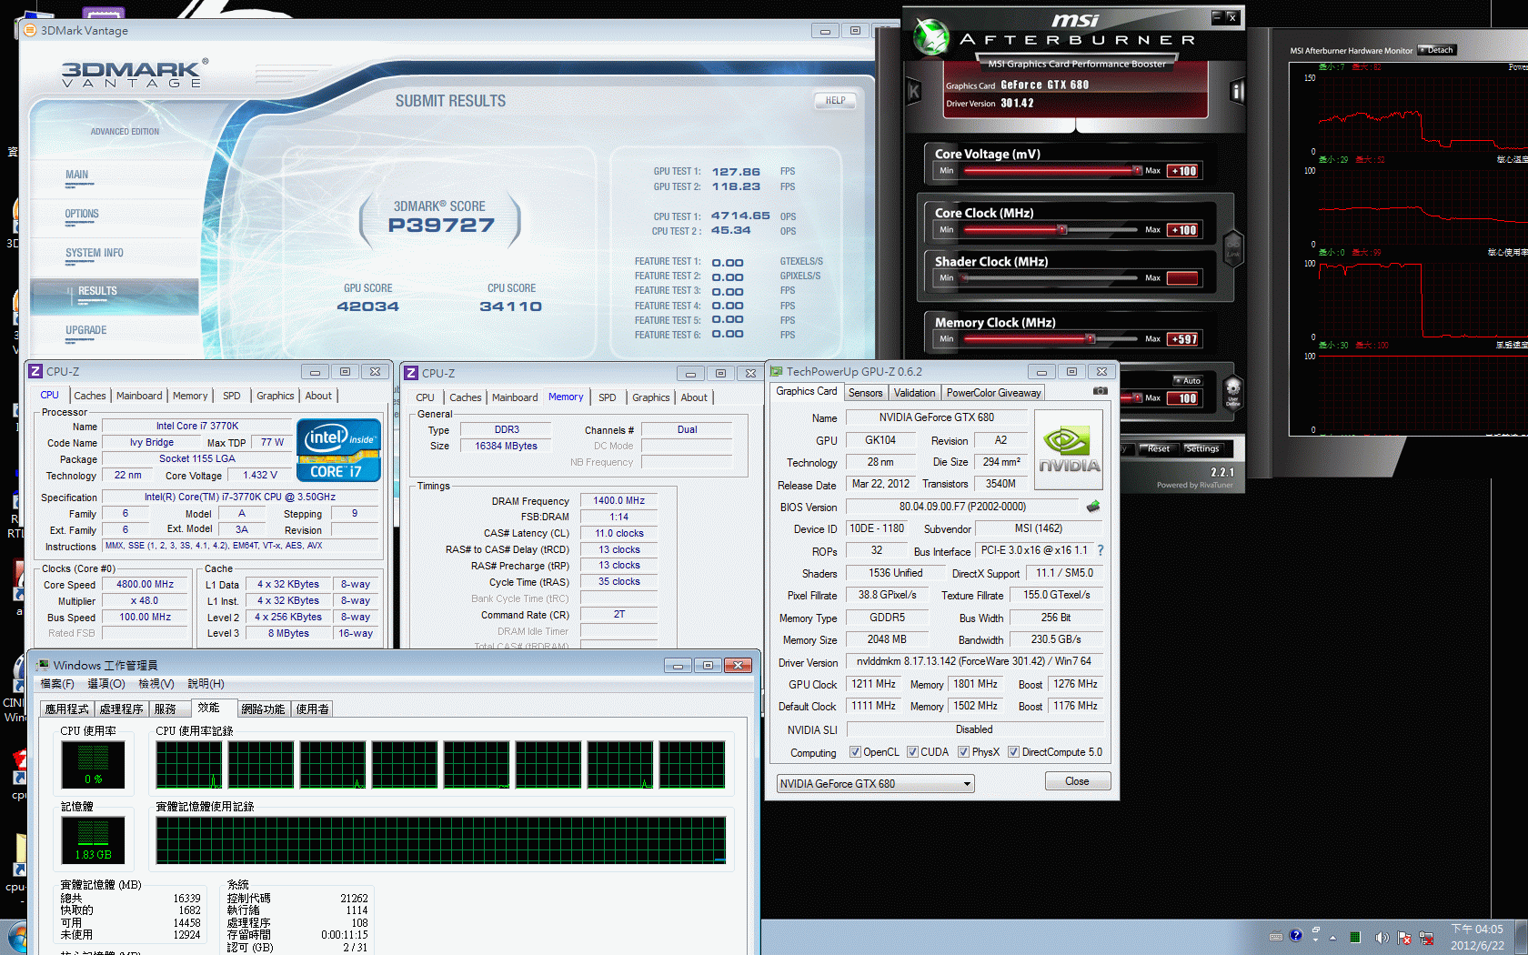Viewport: 1528px width, 955px height.
Task: Minimize the MSI Afterburner window
Action: pyautogui.click(x=1216, y=16)
